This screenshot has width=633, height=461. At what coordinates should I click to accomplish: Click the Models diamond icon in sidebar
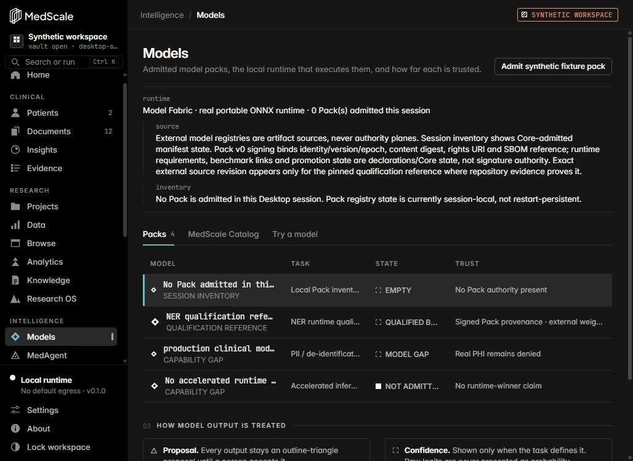(15, 337)
